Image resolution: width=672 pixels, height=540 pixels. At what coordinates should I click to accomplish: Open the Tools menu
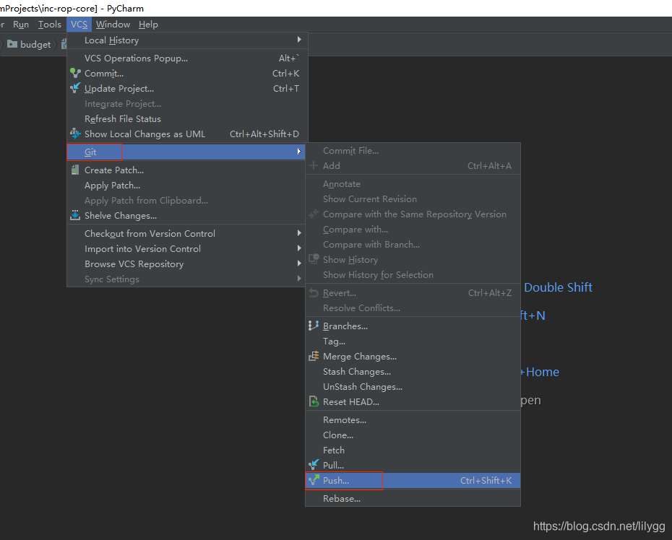[50, 25]
